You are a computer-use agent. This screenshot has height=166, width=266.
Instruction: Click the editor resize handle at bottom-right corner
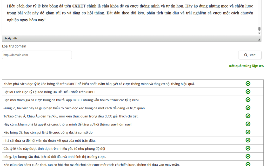(259, 39)
